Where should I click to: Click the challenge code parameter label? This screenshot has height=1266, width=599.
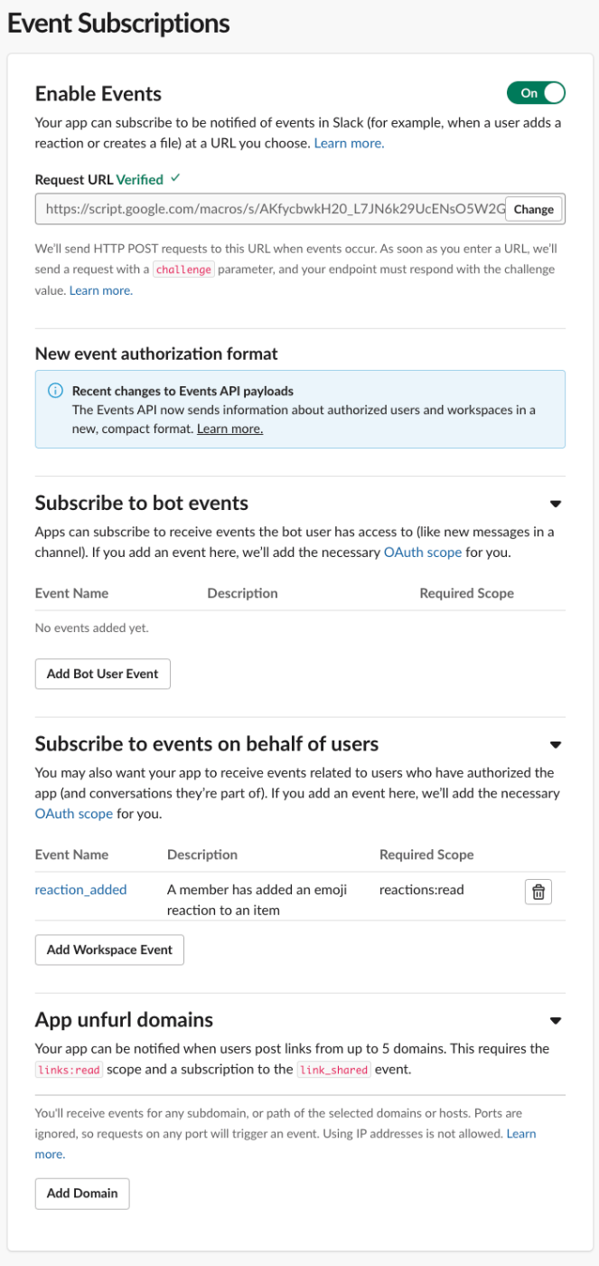tap(183, 269)
